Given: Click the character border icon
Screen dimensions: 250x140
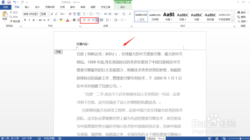Looking at the screenshot, I should coord(78,14).
